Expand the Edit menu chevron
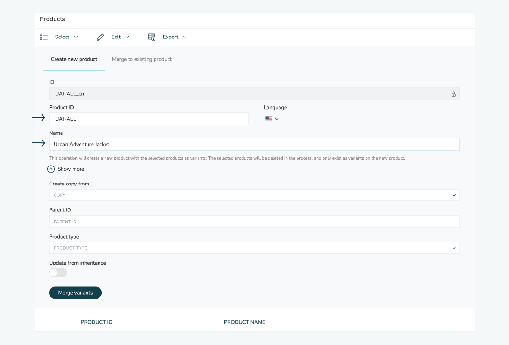Screen dimensions: 509x345 (x=127, y=37)
